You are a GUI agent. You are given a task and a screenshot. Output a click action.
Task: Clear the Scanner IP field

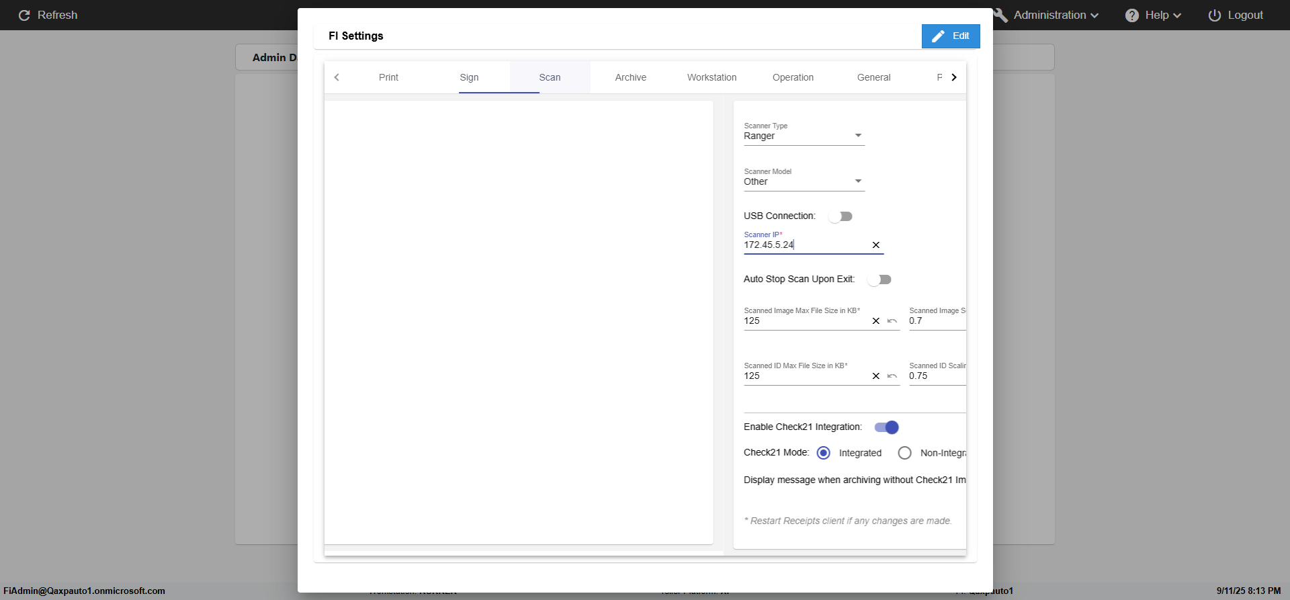(875, 245)
